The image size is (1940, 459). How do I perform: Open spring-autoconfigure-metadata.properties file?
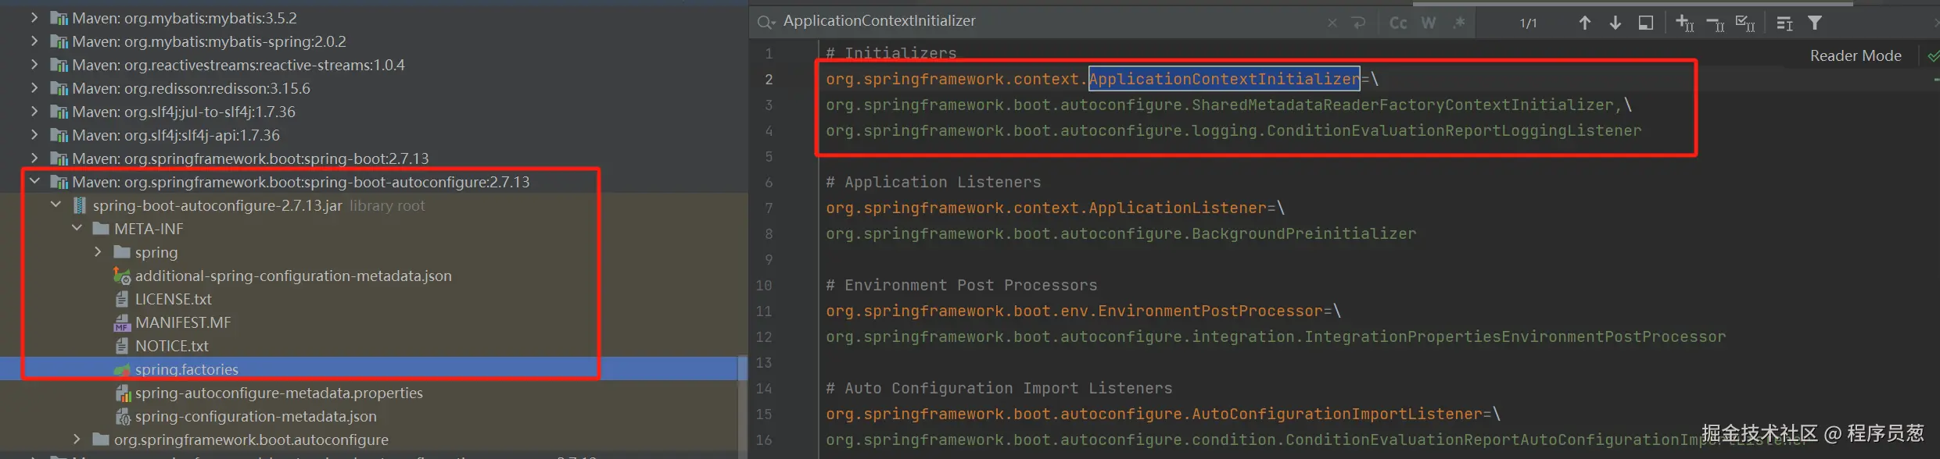[278, 393]
